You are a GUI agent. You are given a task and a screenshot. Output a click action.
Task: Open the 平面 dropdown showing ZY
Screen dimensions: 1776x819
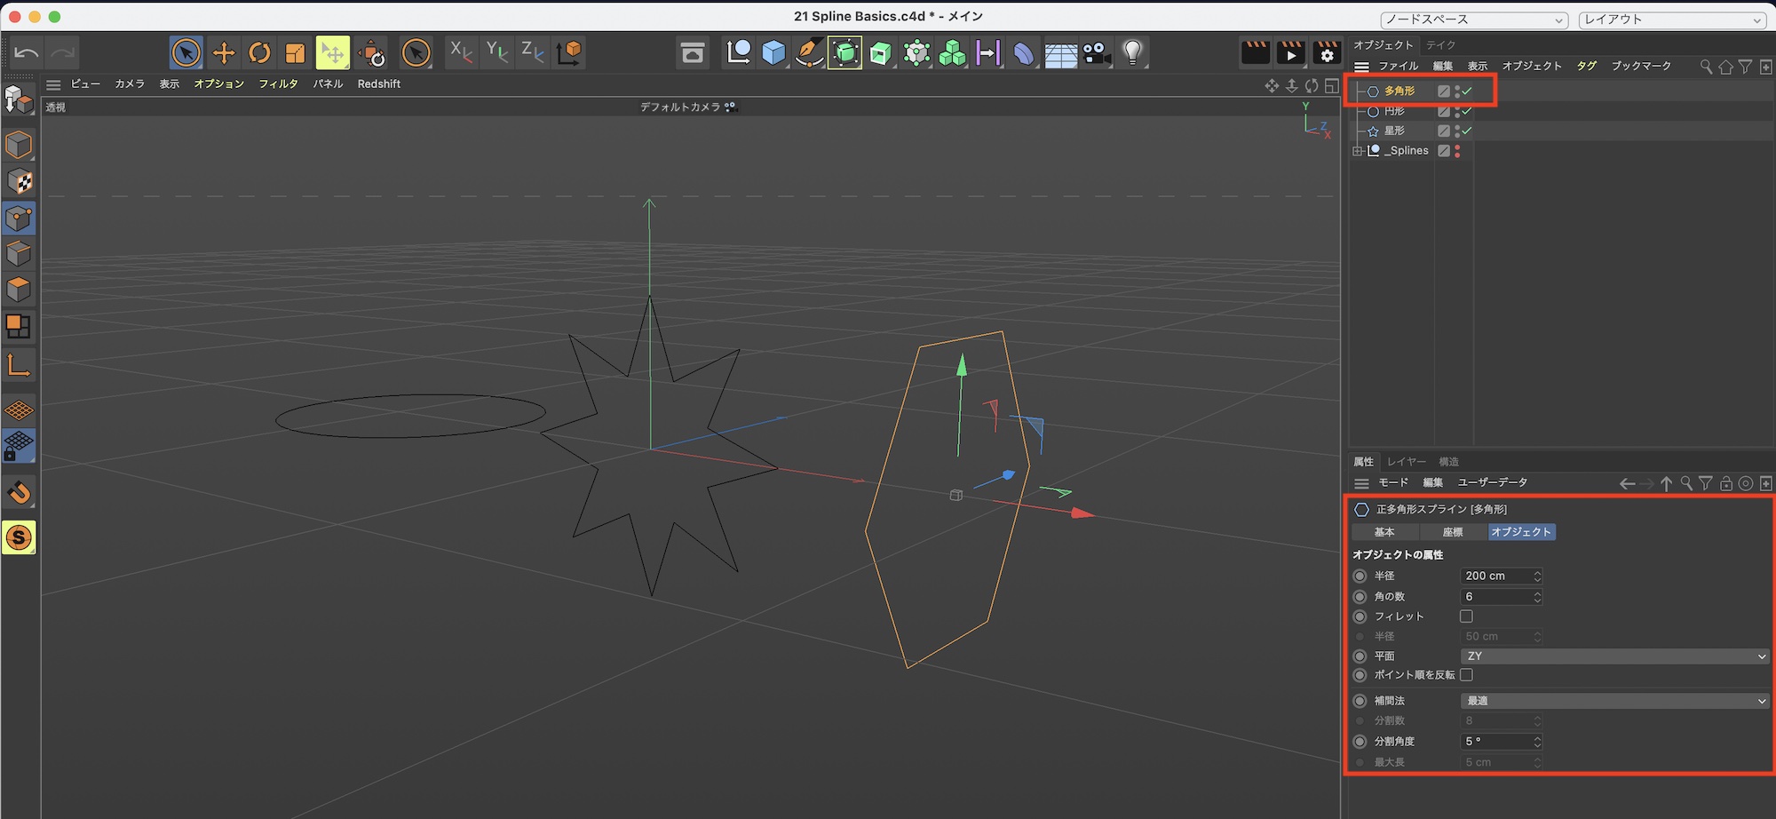click(x=1615, y=656)
